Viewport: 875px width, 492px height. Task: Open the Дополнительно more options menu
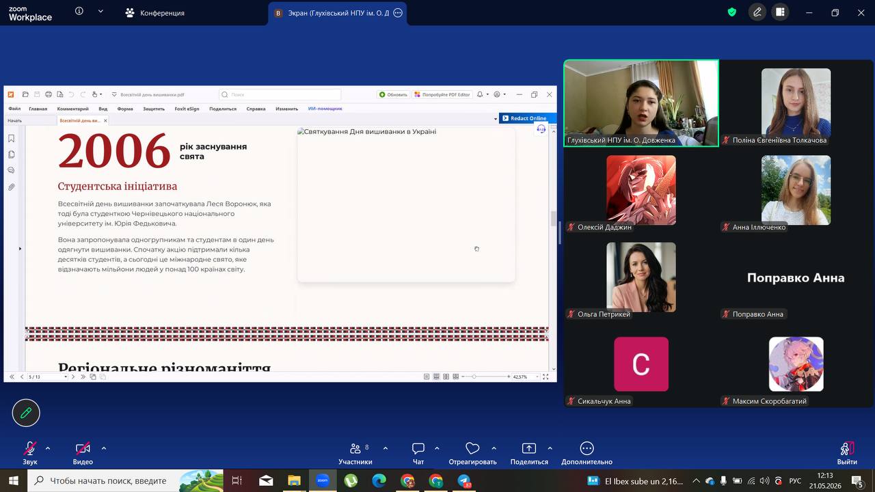pyautogui.click(x=587, y=454)
